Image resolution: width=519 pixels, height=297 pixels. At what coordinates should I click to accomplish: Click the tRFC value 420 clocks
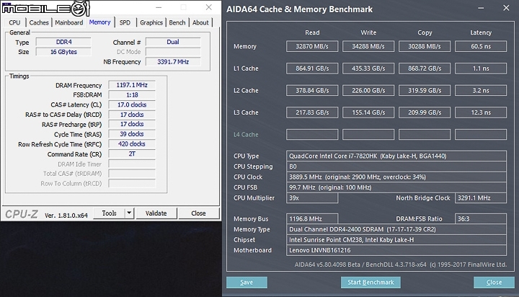click(x=132, y=144)
